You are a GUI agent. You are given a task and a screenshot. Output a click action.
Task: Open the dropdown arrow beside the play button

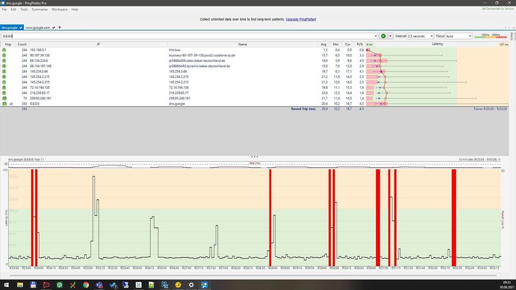click(390, 36)
